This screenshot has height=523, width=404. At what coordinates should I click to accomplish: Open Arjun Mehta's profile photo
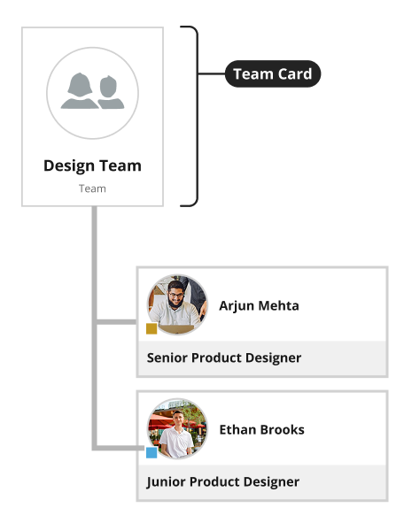(177, 304)
